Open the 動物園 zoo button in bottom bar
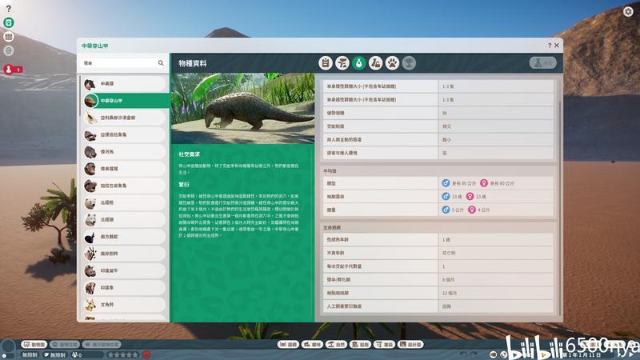 click(34, 345)
